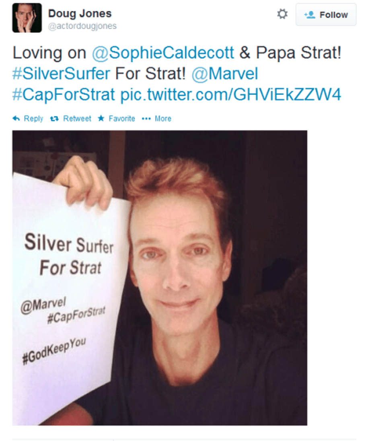370x441 pixels.
Task: Open the More ellipsis icon
Action: [x=146, y=119]
